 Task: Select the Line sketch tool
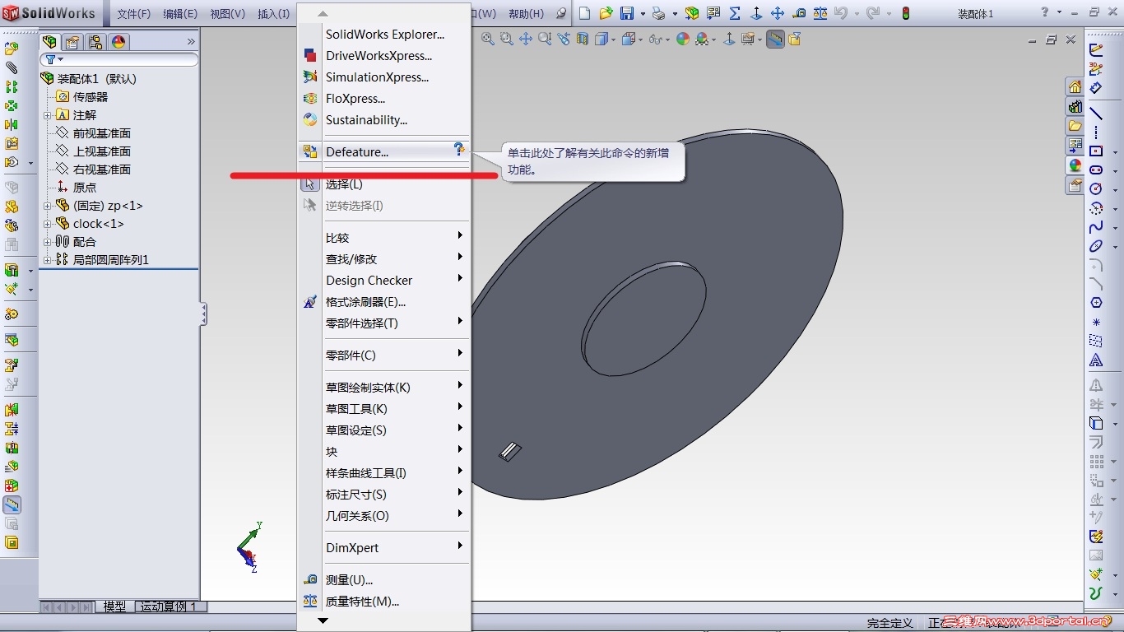pos(1096,113)
